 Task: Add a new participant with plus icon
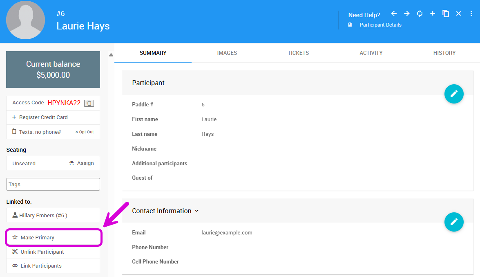pos(433,14)
